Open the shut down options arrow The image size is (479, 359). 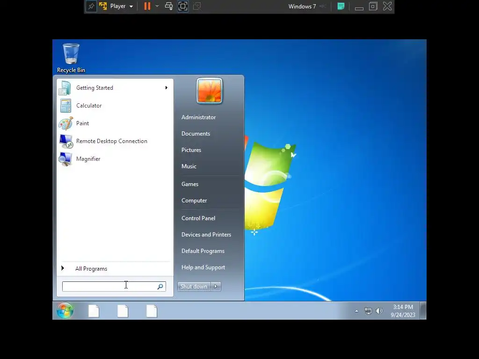pos(216,287)
